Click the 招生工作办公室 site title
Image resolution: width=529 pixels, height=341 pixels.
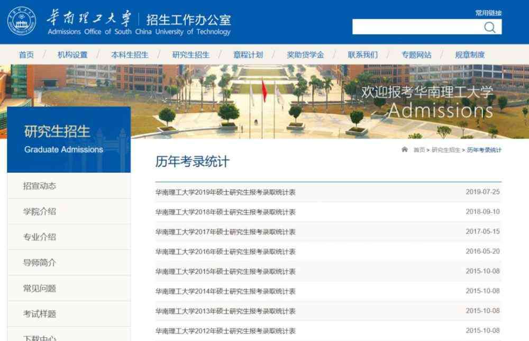click(x=189, y=20)
